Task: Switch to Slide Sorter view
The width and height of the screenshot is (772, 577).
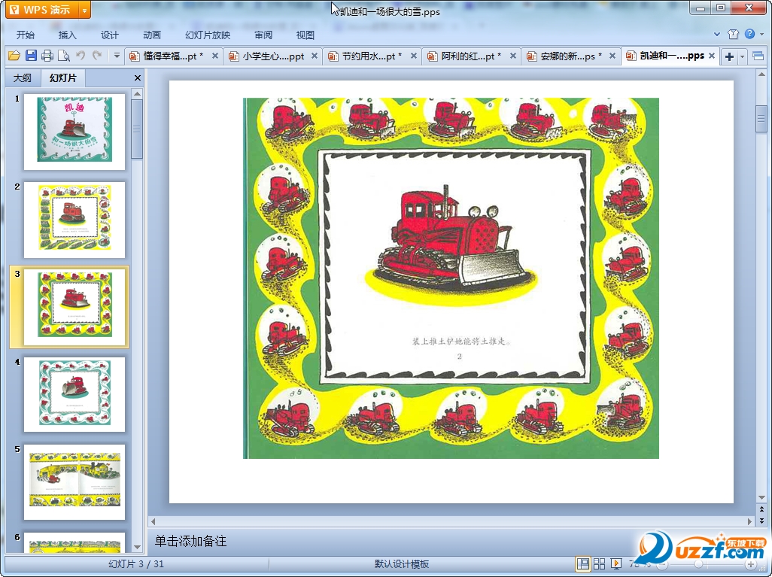Action: click(x=599, y=563)
